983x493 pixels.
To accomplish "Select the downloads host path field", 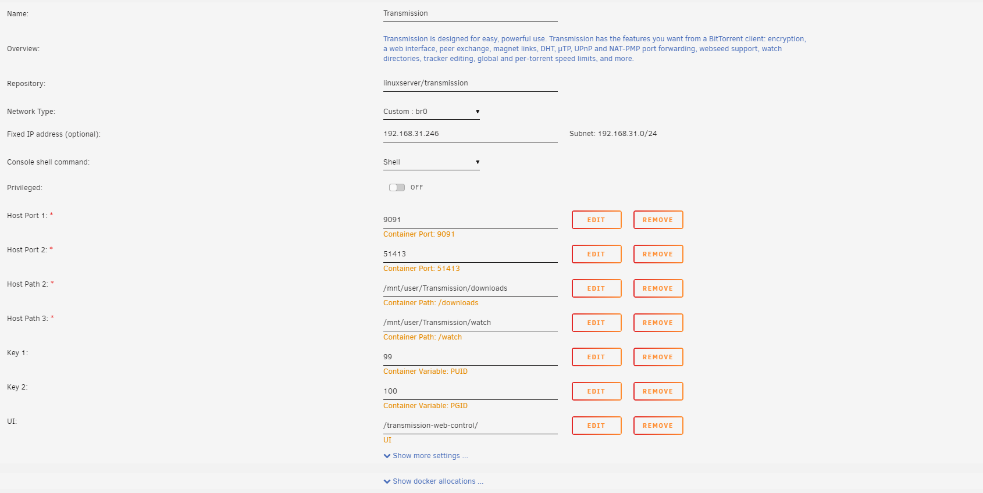I will pyautogui.click(x=470, y=288).
